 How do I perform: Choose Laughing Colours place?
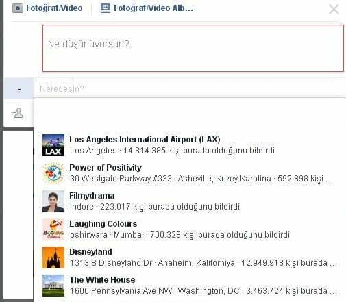pyautogui.click(x=103, y=224)
